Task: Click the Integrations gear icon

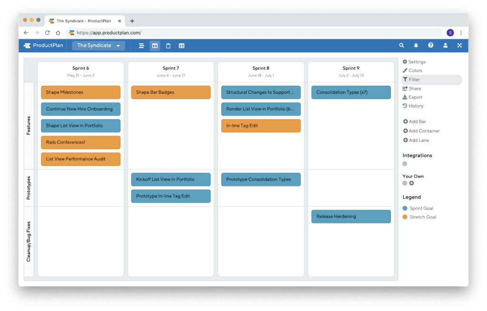Action: point(405,163)
